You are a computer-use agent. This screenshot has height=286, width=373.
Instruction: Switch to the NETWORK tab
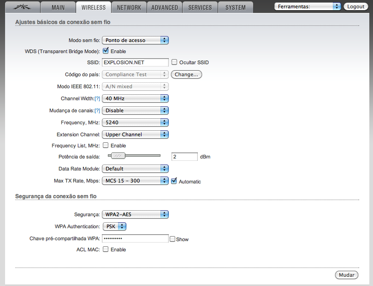(x=129, y=7)
